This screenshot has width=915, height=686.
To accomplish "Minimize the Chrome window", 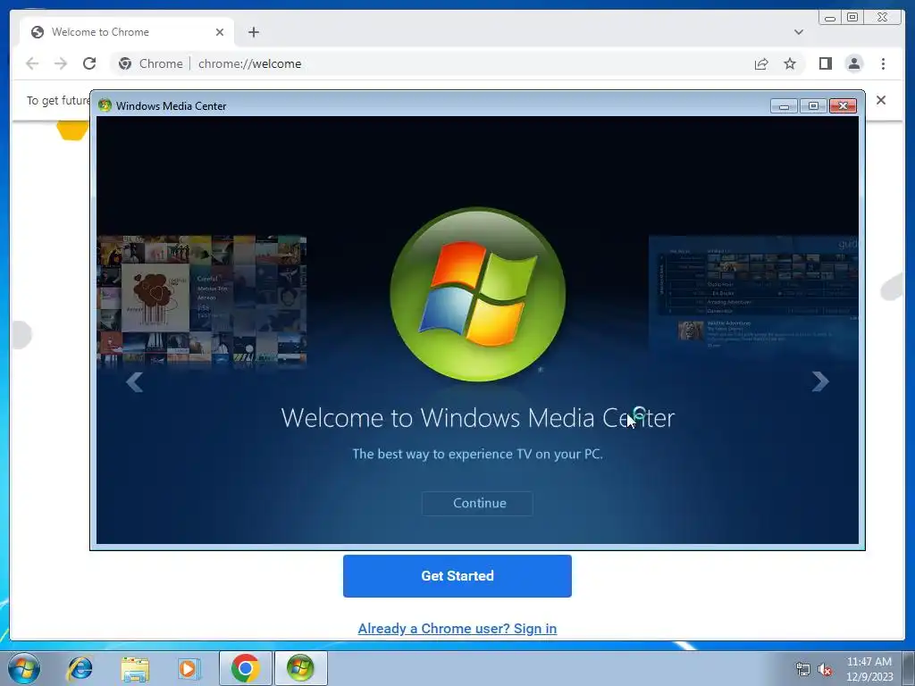I will 830,18.
